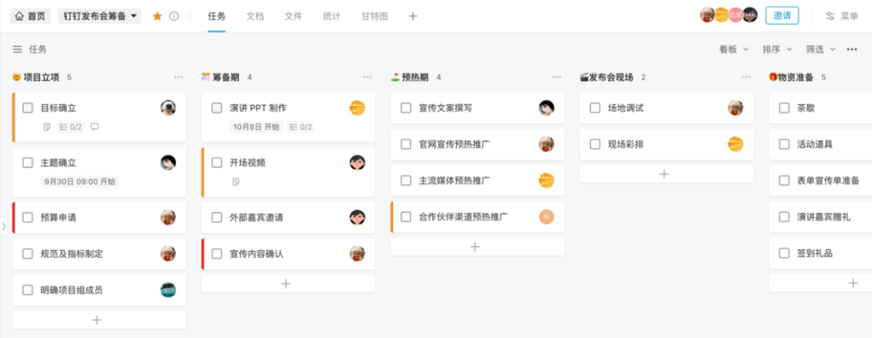Go to 首页 home button
872x338 pixels.
coord(31,16)
